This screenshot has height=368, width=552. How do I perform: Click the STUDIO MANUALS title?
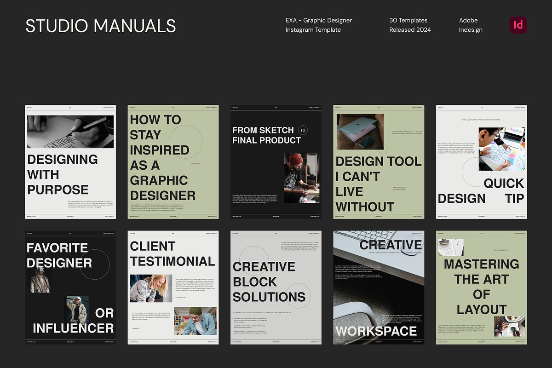[x=101, y=26]
